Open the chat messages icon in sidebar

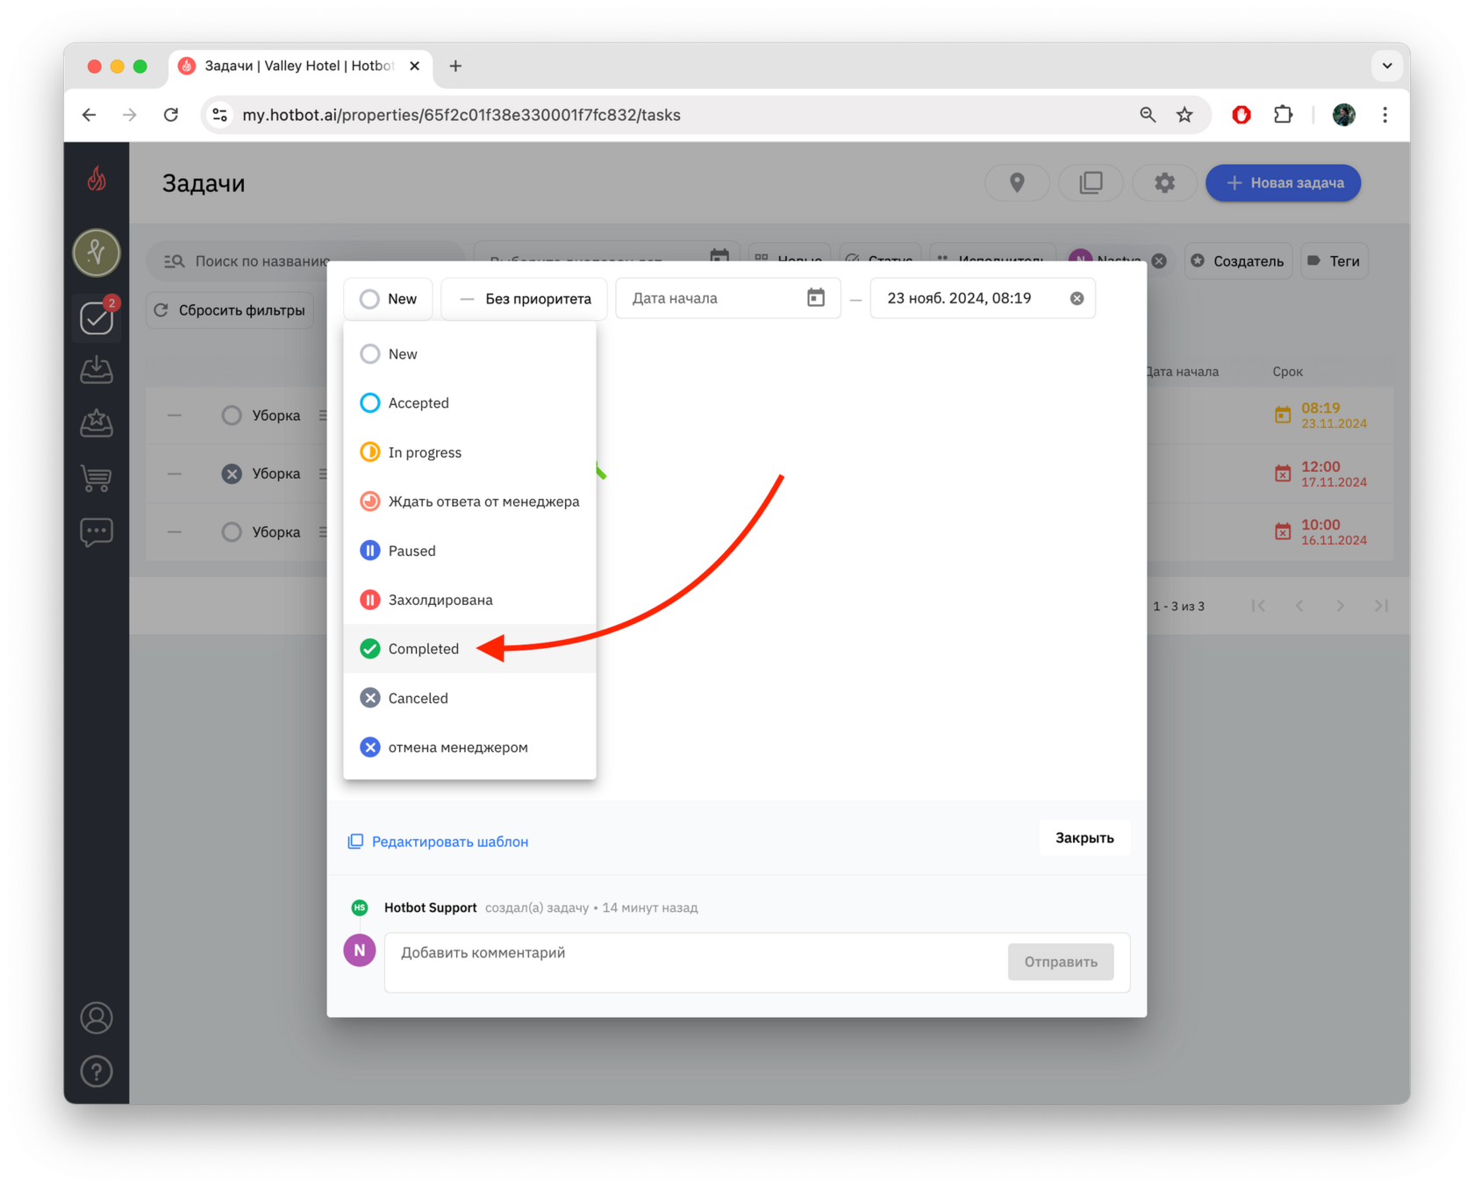coord(97,532)
